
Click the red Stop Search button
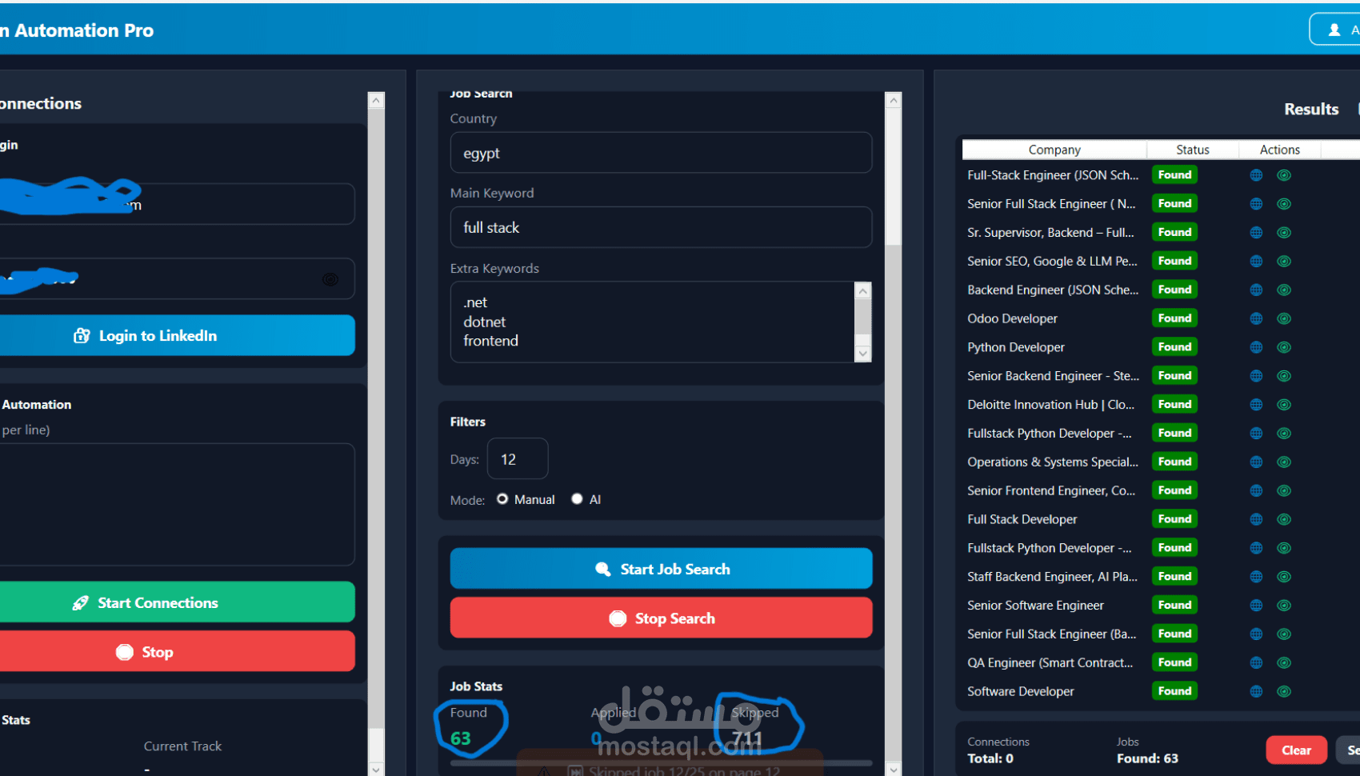[x=661, y=618]
